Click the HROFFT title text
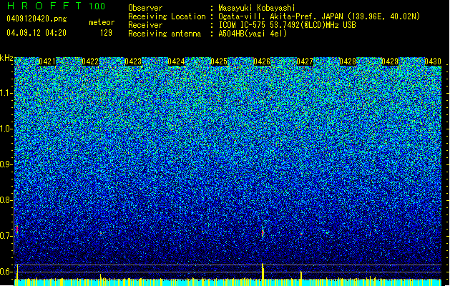Image resolution: width=450 pixels, height=286 pixels. click(x=44, y=6)
